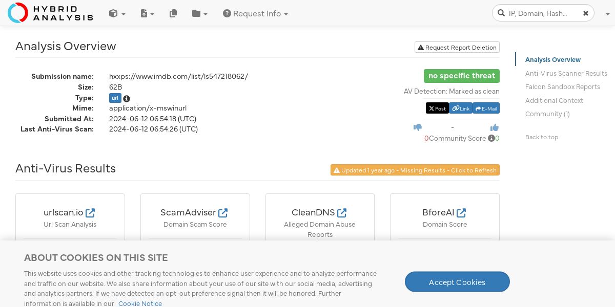The width and height of the screenshot is (615, 307).
Task: Jump to Falcon Sandbox Reports section
Action: [563, 87]
